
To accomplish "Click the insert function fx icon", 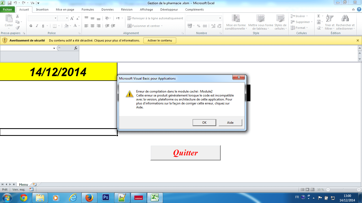I will click(76, 48).
